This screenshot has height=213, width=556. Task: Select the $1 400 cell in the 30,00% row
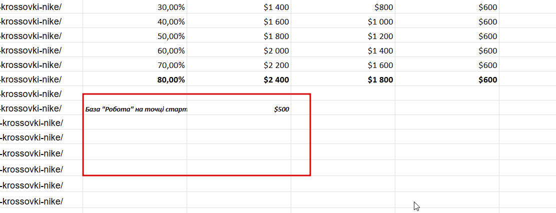pos(239,7)
